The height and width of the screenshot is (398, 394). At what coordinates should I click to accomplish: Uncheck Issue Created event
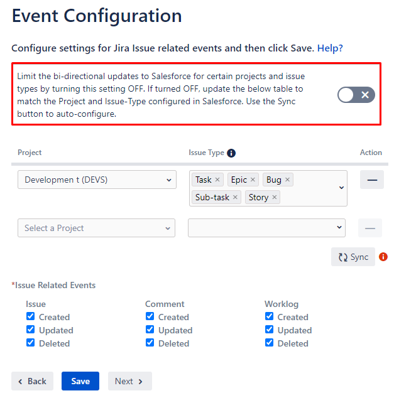point(31,316)
